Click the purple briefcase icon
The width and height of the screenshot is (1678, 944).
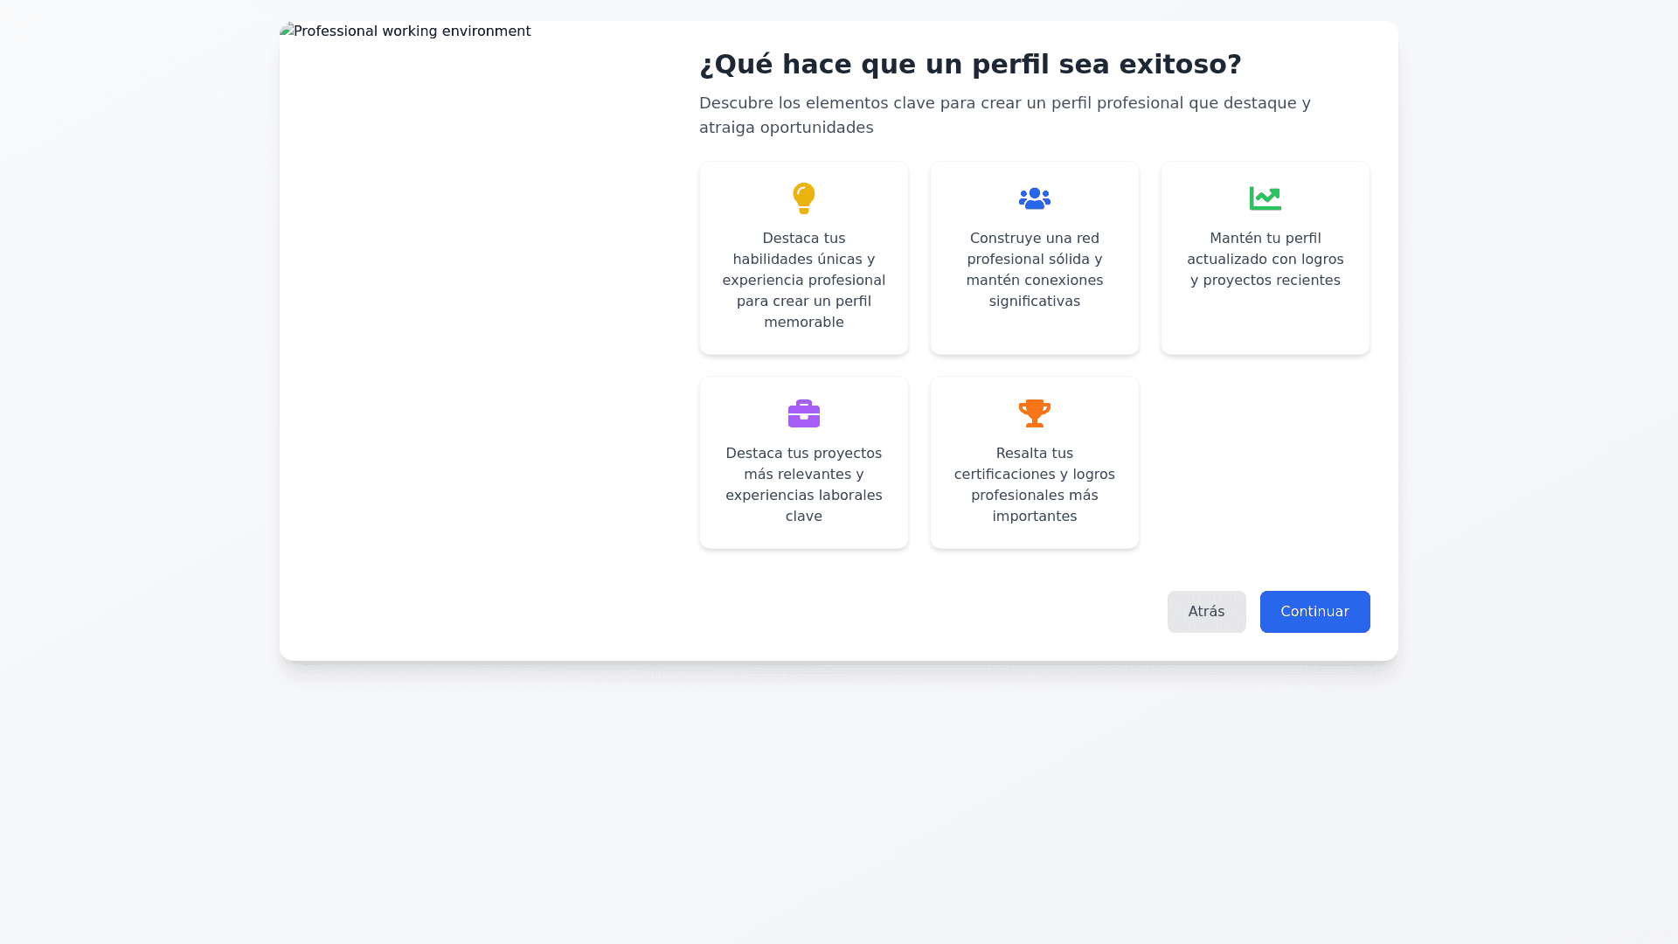[803, 413]
